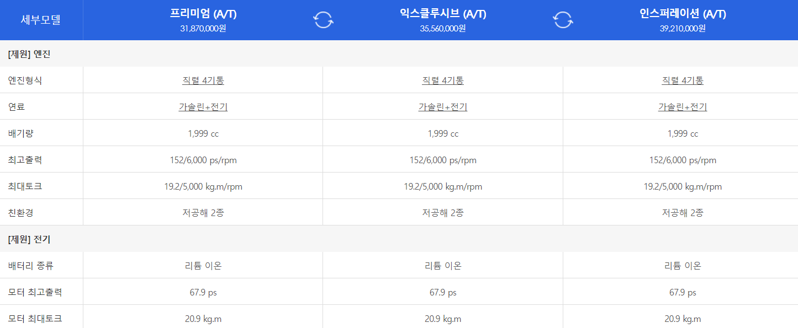The width and height of the screenshot is (798, 328).
Task: Click 19.2/5,000 kg.m/rpm in 인스퍼레이션 column
Action: pyautogui.click(x=683, y=187)
